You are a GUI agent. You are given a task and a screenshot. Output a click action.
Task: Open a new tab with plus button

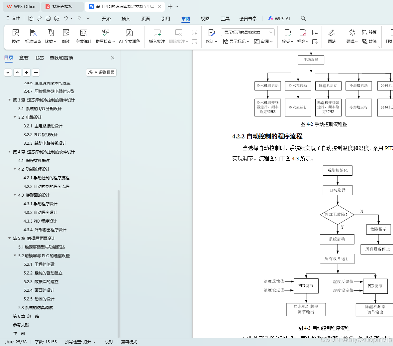(x=170, y=7)
